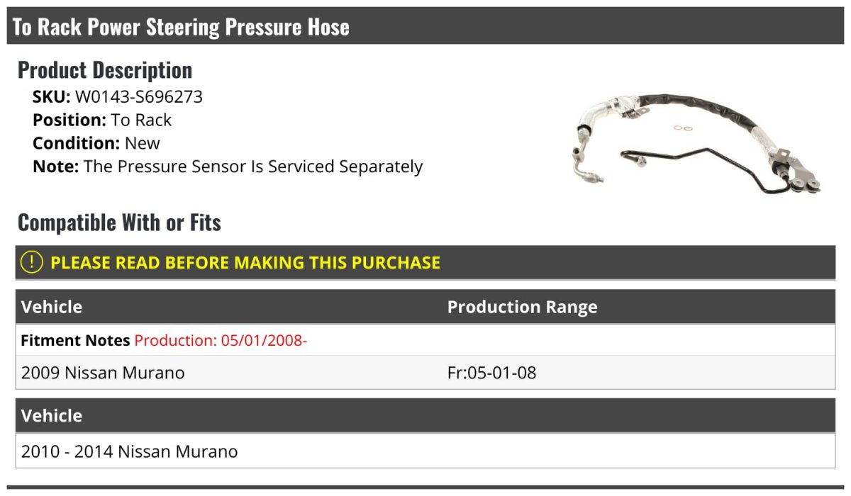This screenshot has width=851, height=496.
Task: Click the red Production: 05/01/2008- text
Action: (221, 340)
